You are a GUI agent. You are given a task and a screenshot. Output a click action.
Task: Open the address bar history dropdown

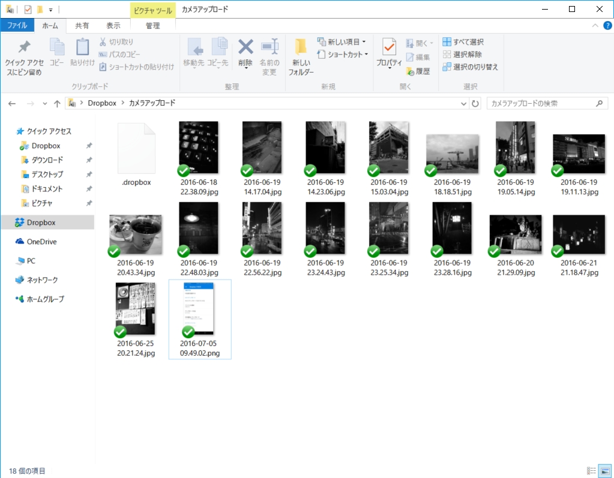[463, 103]
